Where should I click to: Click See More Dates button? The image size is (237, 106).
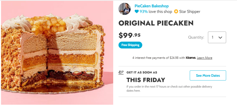208,76
